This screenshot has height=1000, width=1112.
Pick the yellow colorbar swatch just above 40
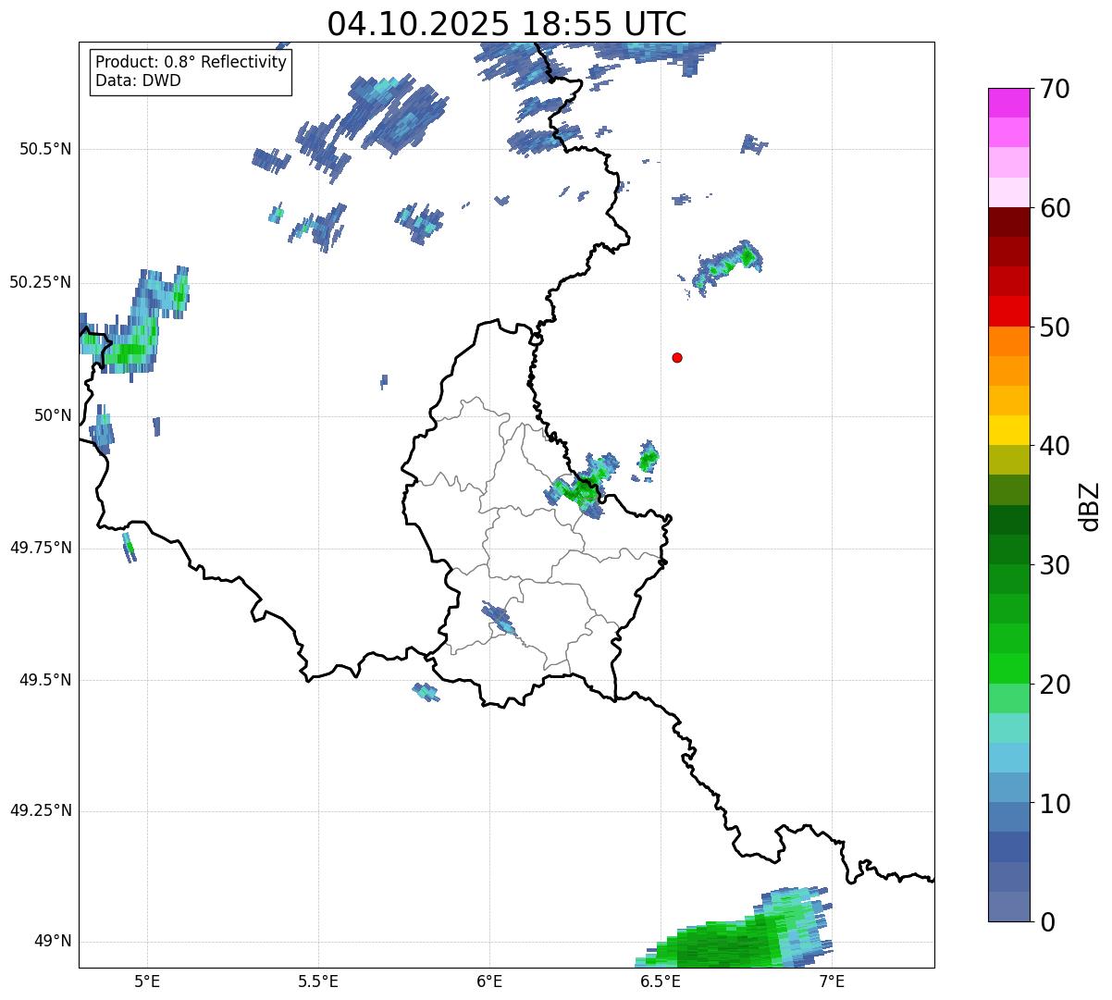(x=1008, y=430)
